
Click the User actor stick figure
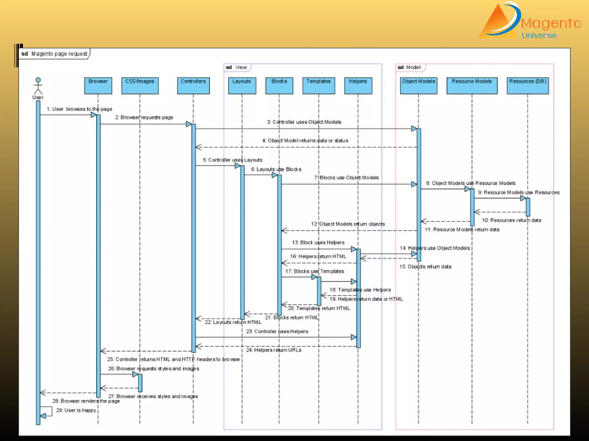click(x=38, y=86)
